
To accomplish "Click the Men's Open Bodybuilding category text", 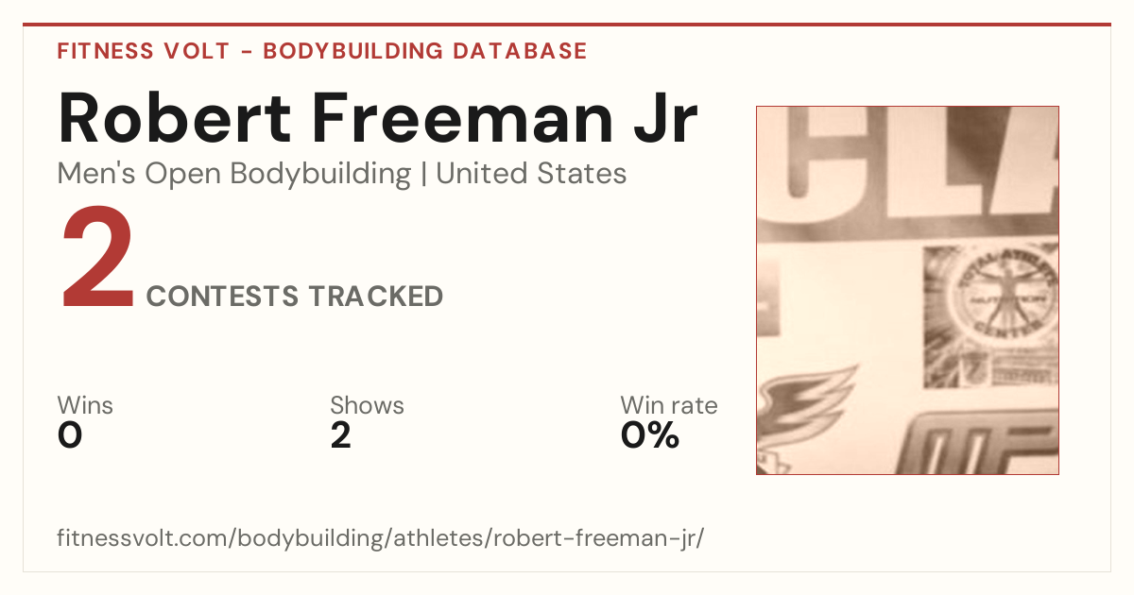I will (x=234, y=174).
